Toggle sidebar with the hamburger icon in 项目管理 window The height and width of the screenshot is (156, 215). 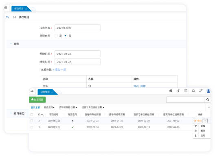[32, 91]
